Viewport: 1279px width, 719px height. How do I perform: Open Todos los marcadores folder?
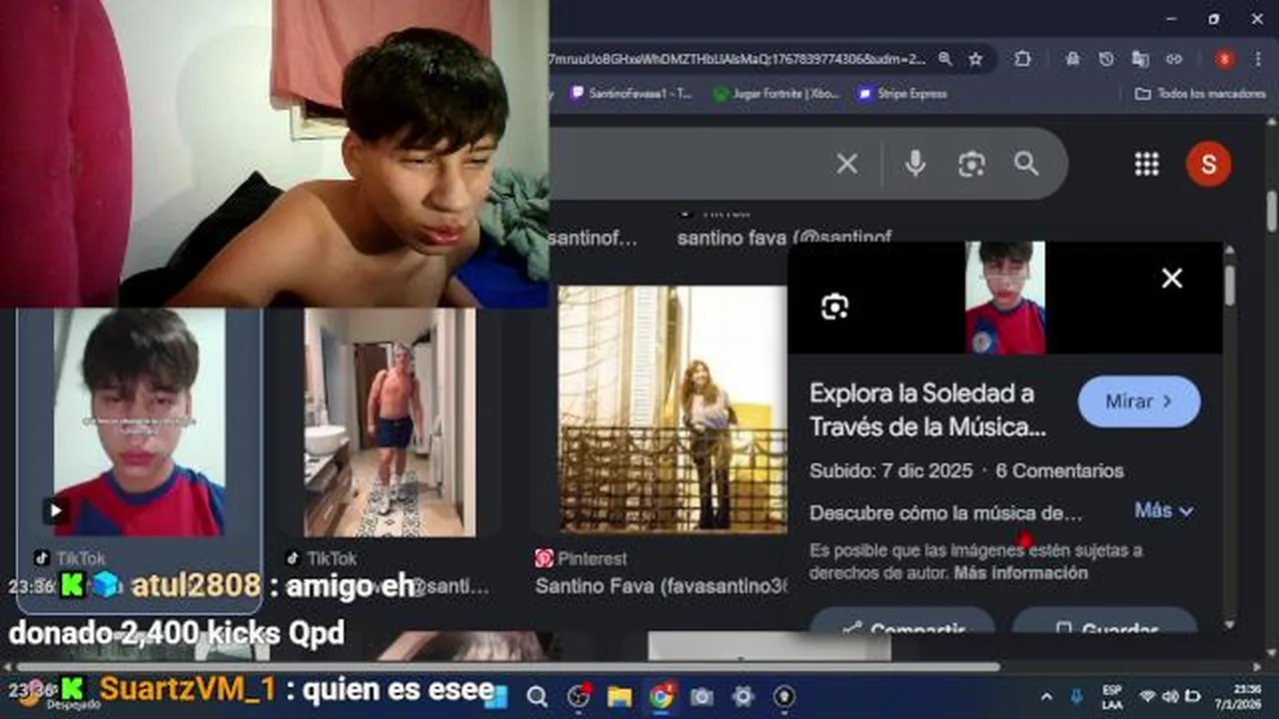[x=1200, y=93]
